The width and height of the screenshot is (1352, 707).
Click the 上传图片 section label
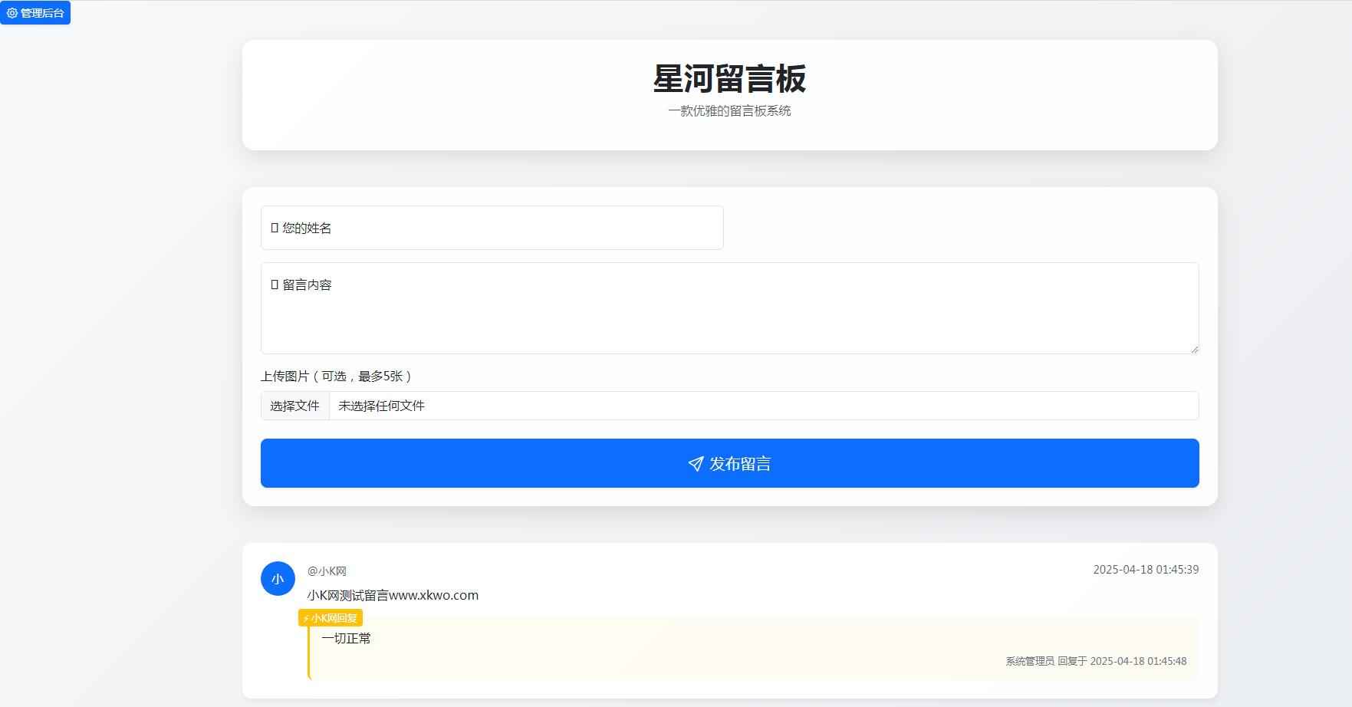coord(337,376)
